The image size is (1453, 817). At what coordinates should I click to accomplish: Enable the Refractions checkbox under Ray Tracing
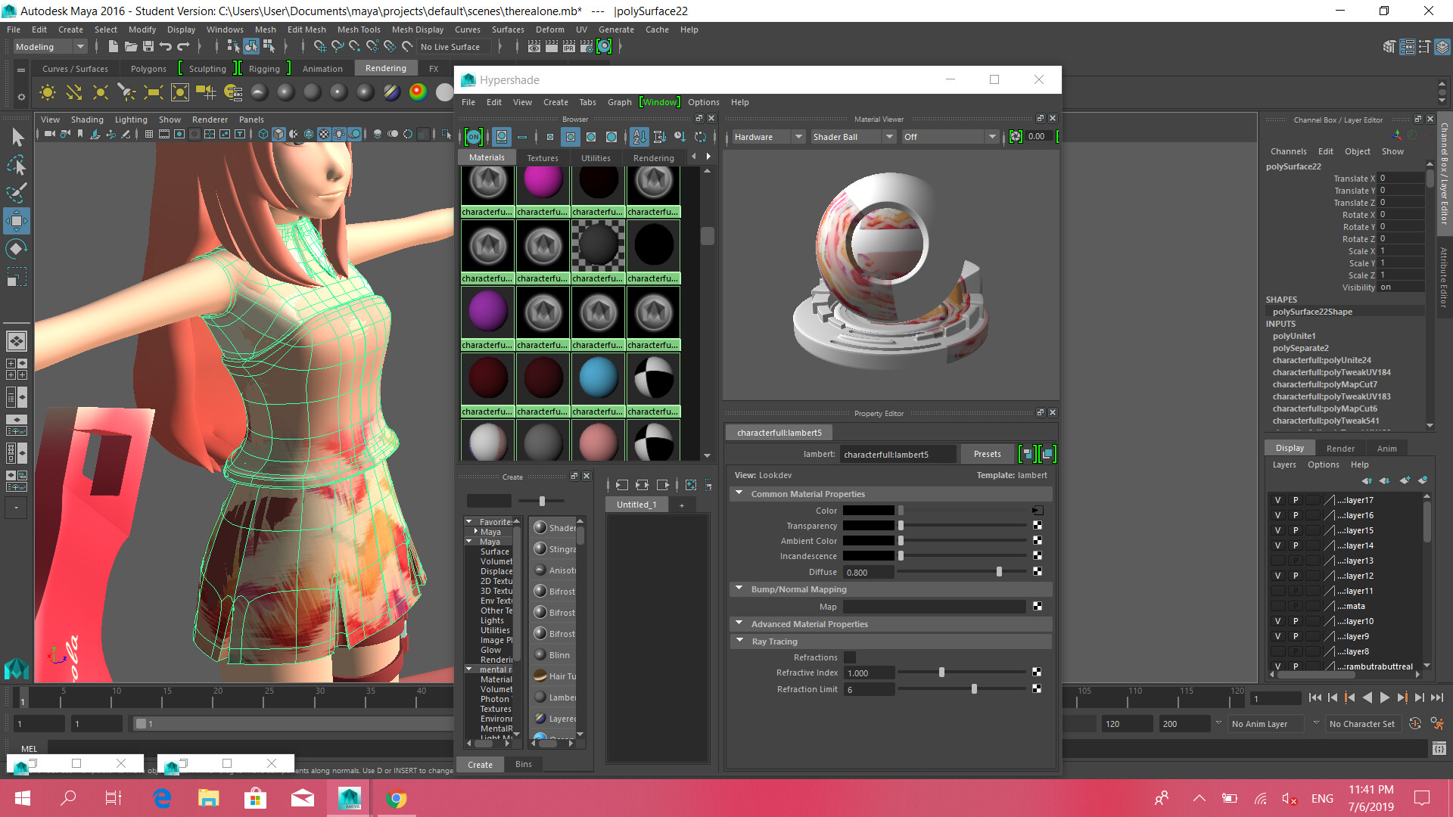click(x=849, y=657)
